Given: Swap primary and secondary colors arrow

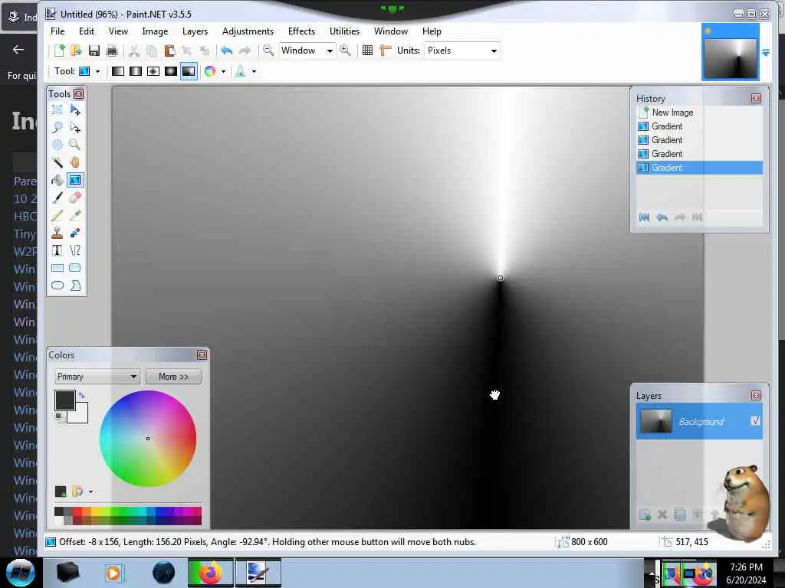Looking at the screenshot, I should (82, 395).
